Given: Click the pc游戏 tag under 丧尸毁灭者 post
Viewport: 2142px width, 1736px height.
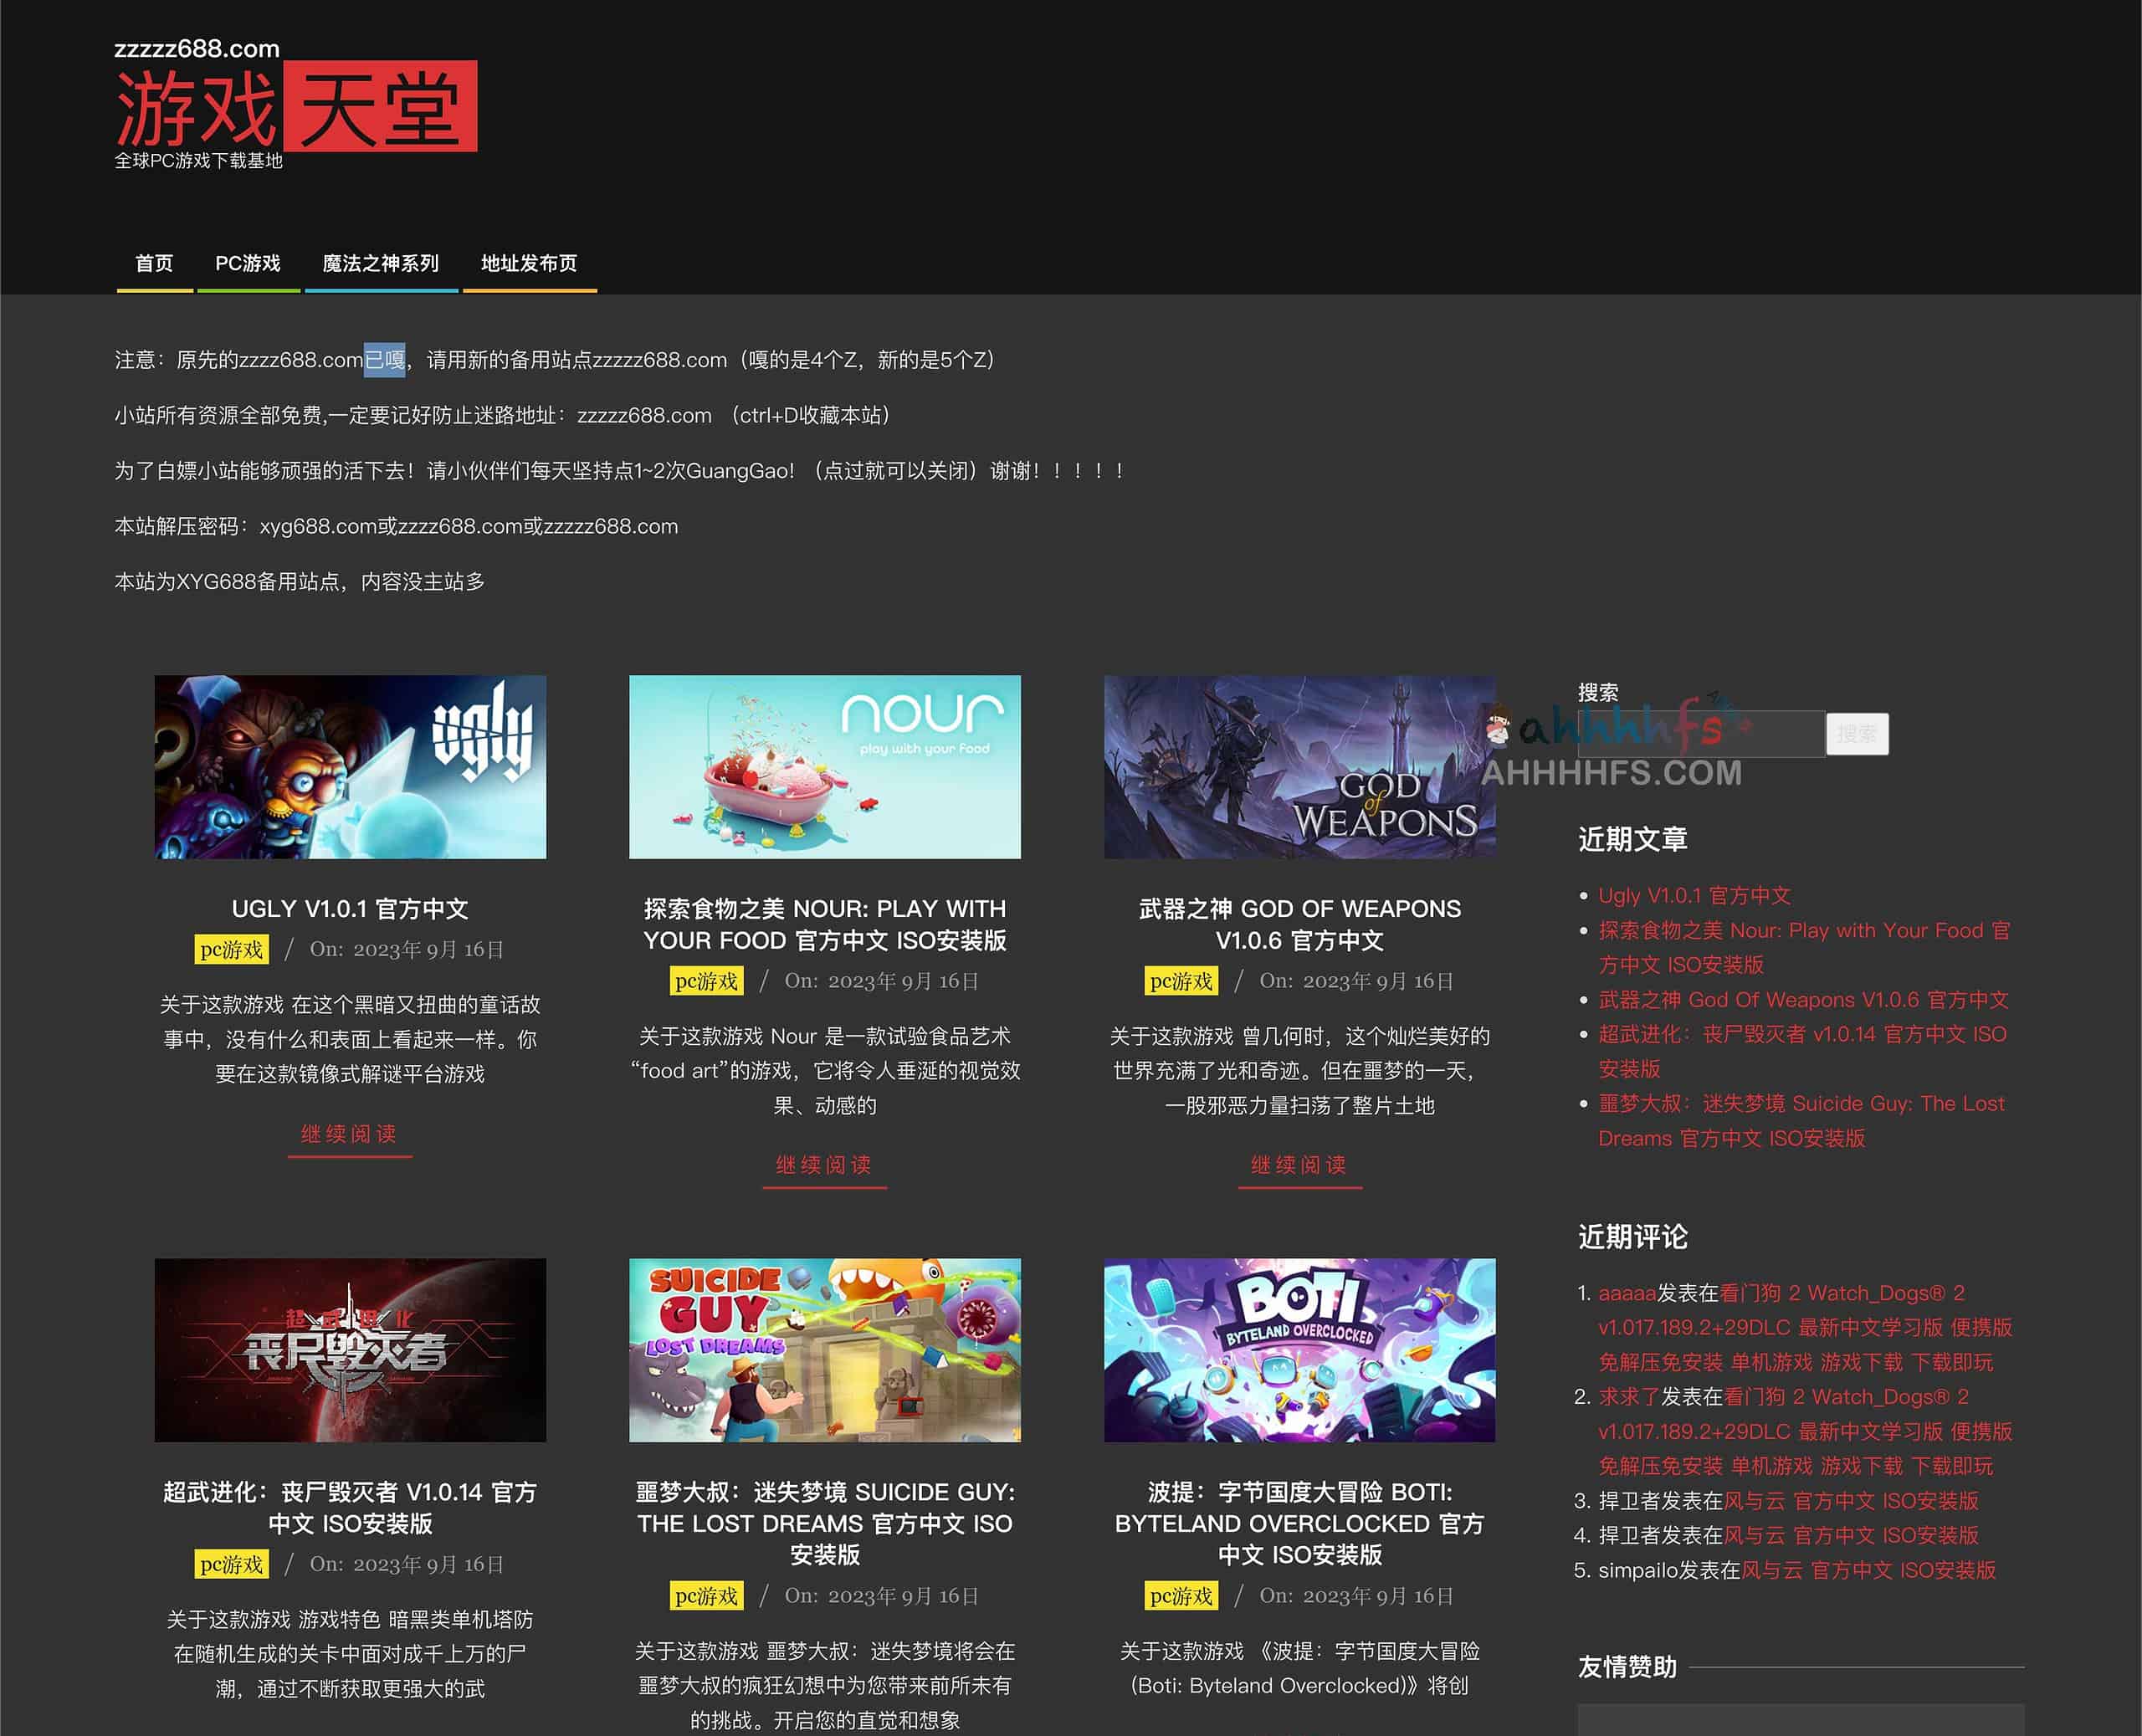Looking at the screenshot, I should [x=231, y=1564].
